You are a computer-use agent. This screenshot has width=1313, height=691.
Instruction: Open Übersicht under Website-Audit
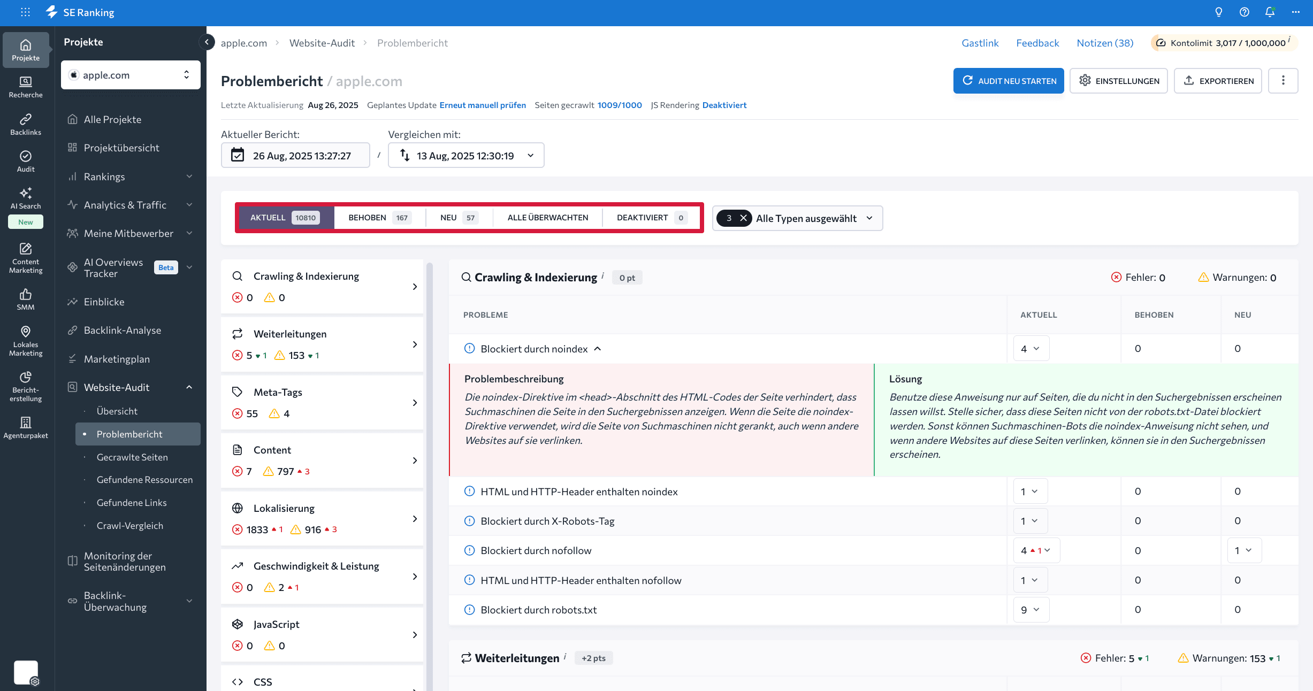coord(117,411)
